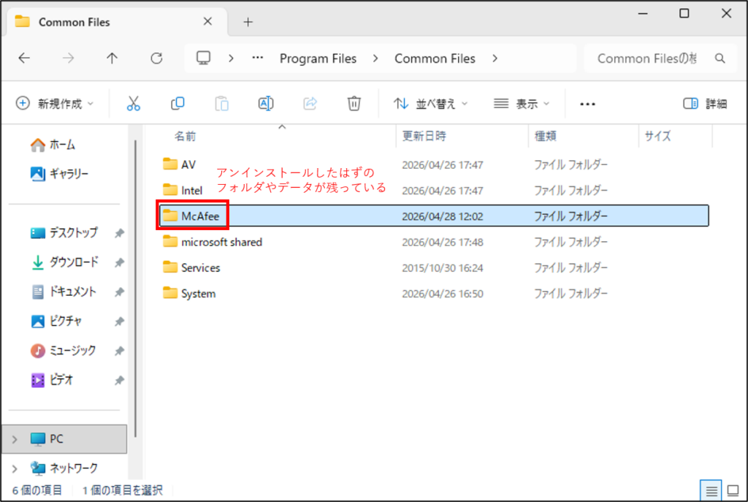748x502 pixels.
Task: Refresh the current folder view
Action: [x=156, y=58]
